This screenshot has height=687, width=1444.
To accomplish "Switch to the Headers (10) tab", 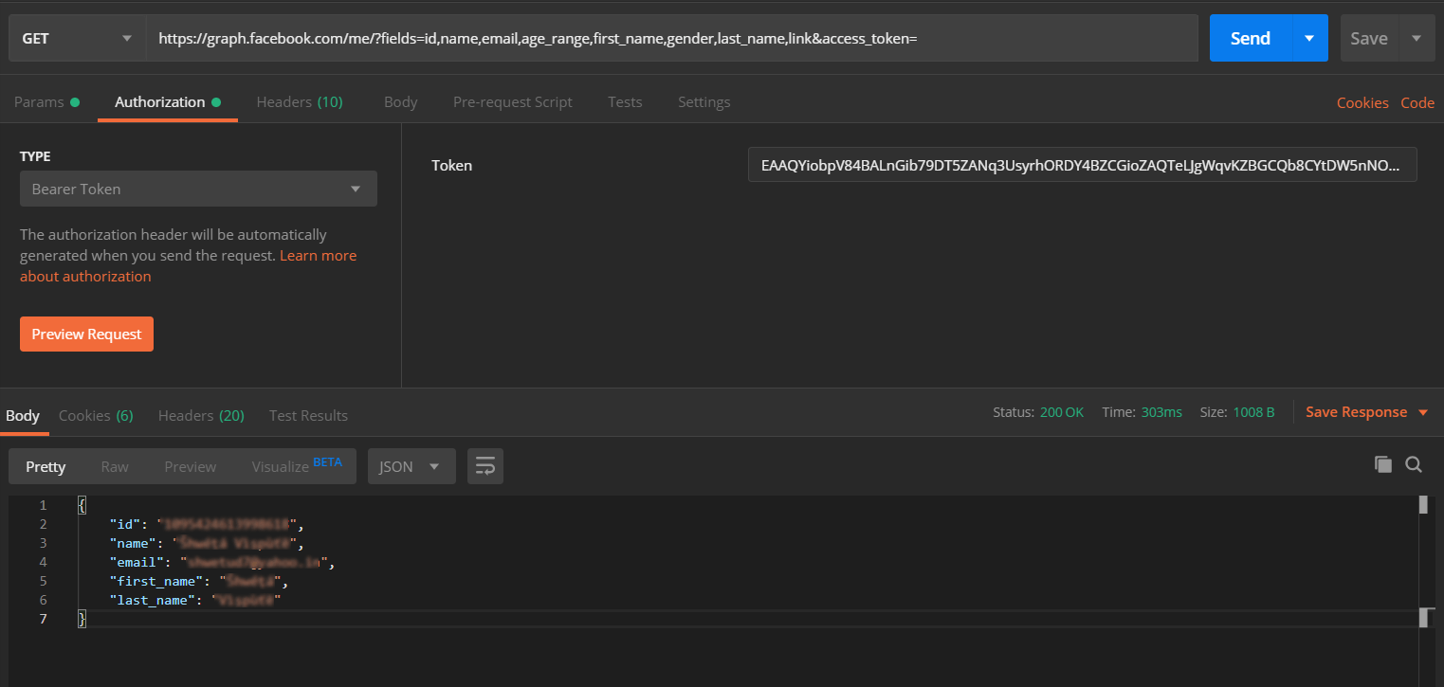I will [x=300, y=101].
